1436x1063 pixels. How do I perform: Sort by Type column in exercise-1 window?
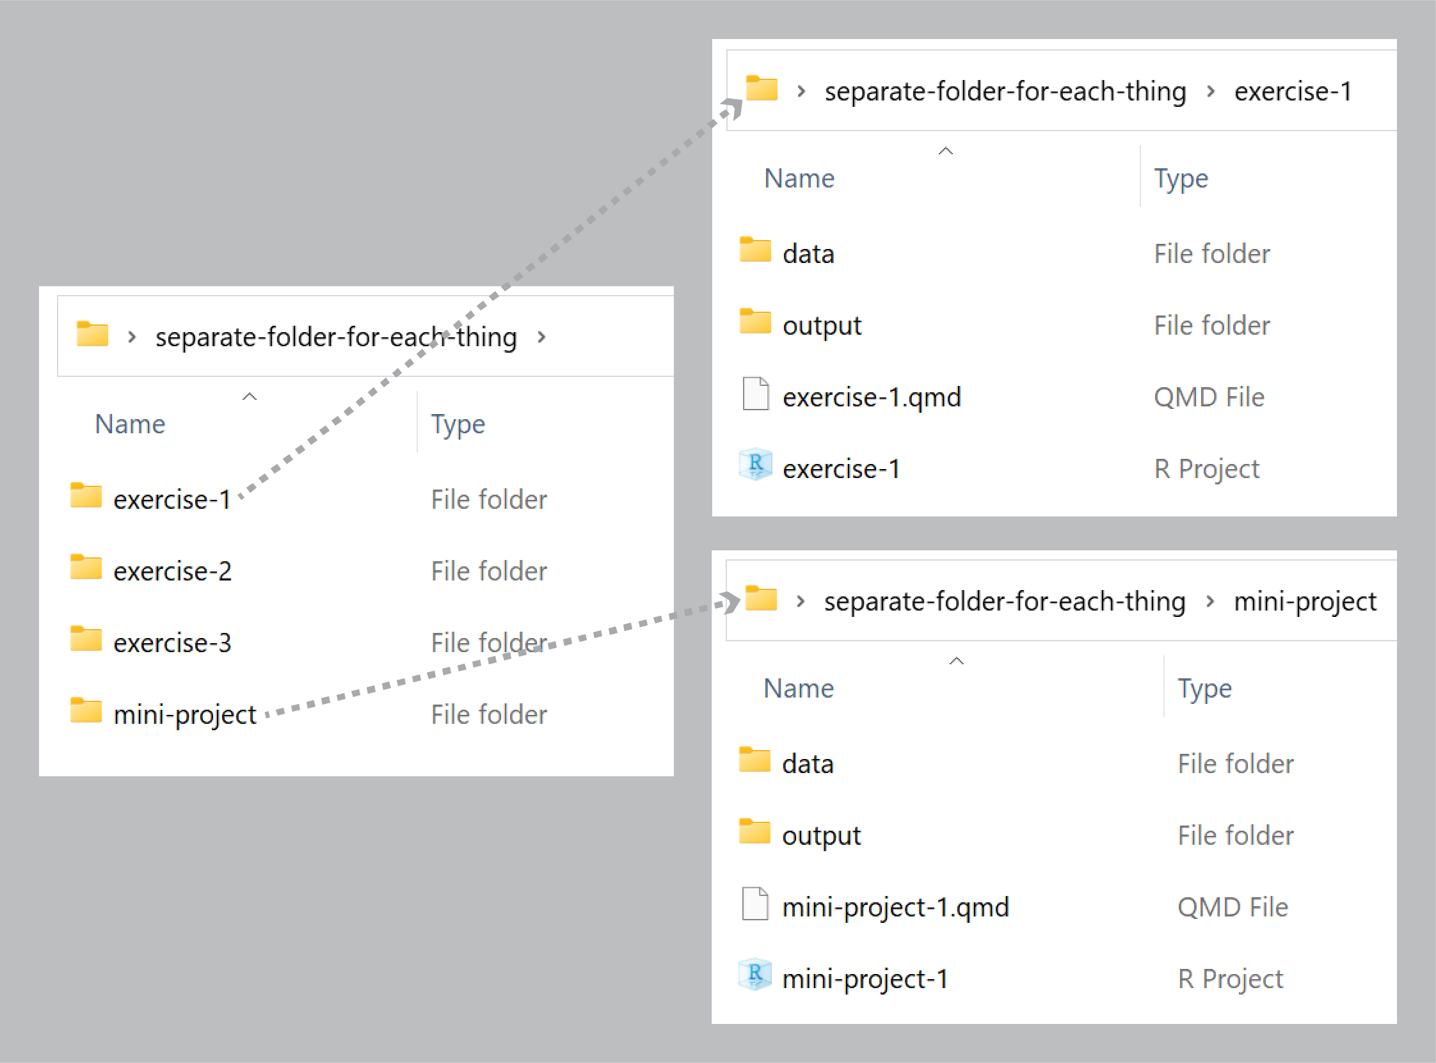(x=1181, y=179)
